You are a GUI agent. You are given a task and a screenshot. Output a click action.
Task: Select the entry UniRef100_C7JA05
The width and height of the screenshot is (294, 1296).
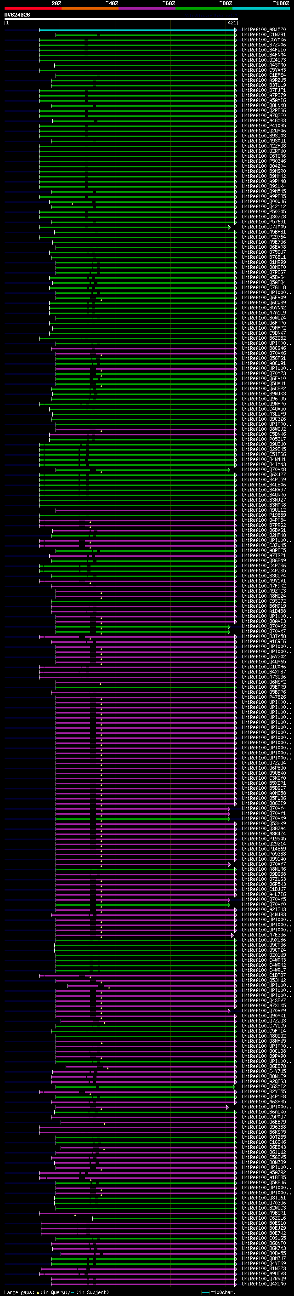(x=264, y=227)
